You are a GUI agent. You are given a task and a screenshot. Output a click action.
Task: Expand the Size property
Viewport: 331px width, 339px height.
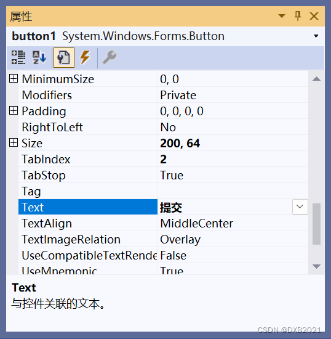[14, 143]
